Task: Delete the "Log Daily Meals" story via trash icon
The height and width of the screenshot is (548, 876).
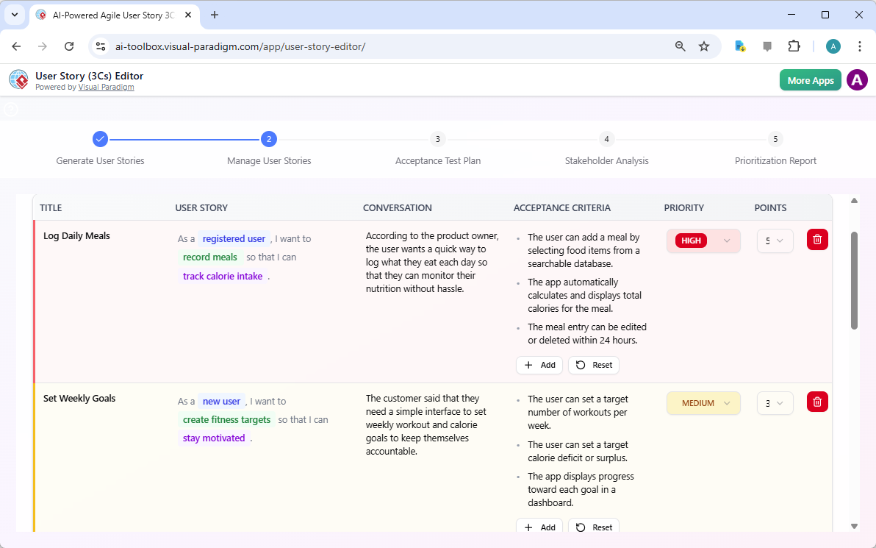Action: (x=816, y=239)
